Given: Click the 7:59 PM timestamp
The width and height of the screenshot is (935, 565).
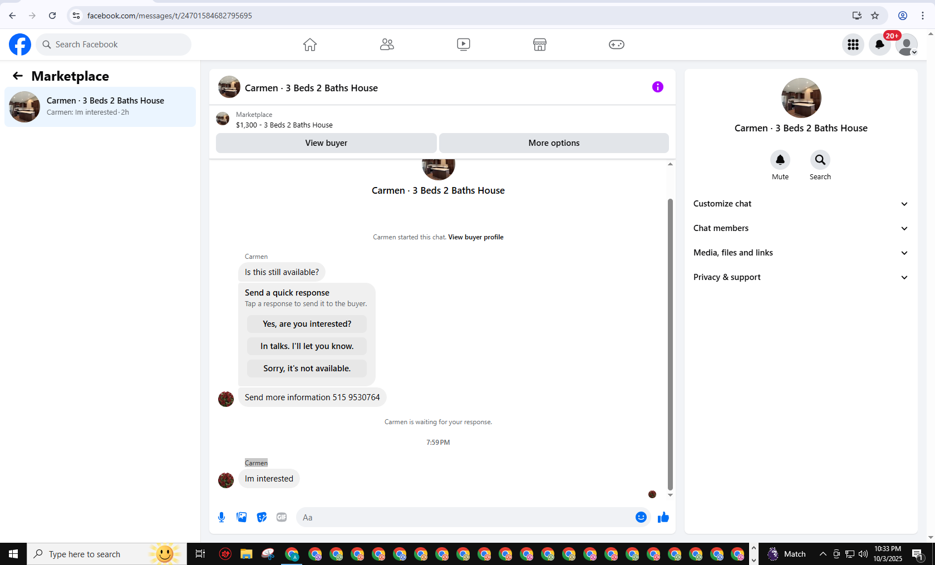Looking at the screenshot, I should (x=438, y=443).
